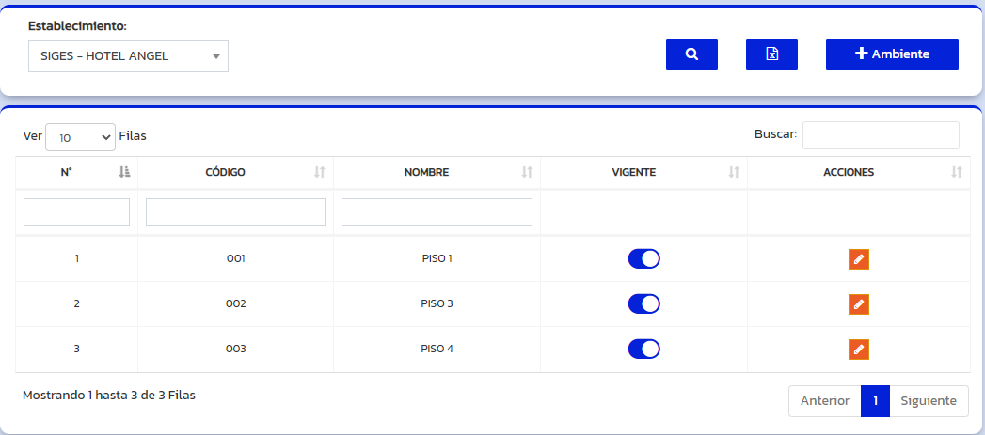Turn off the Vigente switch for PISO 4
This screenshot has width=985, height=435.
(644, 350)
